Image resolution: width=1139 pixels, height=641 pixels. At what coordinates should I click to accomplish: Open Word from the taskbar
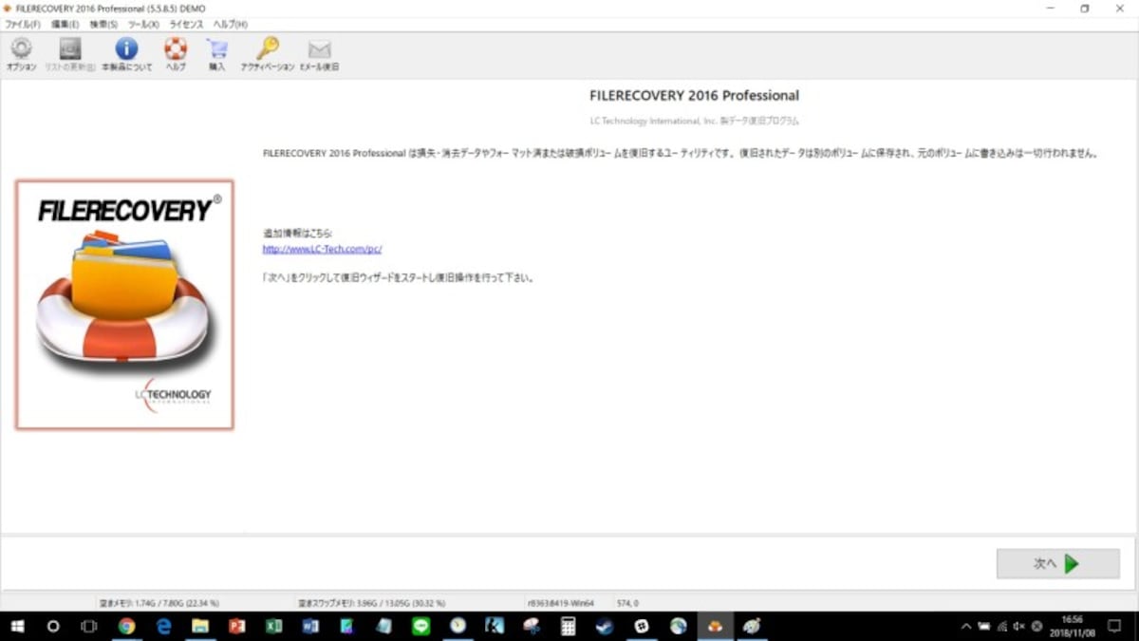[310, 627]
